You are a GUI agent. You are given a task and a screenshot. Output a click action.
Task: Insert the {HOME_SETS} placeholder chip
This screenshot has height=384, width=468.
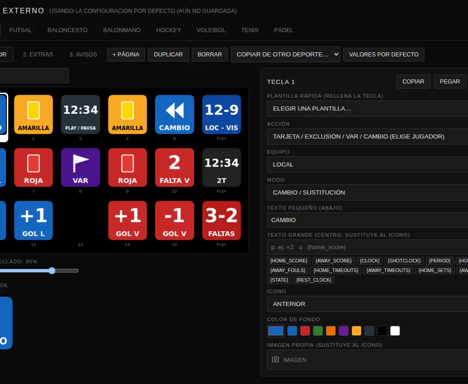(435, 270)
